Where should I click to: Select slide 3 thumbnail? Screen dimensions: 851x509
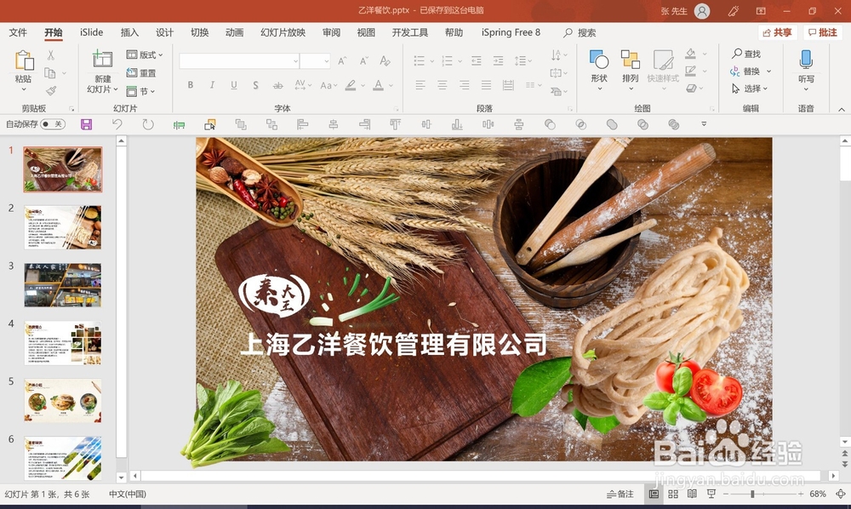click(x=62, y=285)
